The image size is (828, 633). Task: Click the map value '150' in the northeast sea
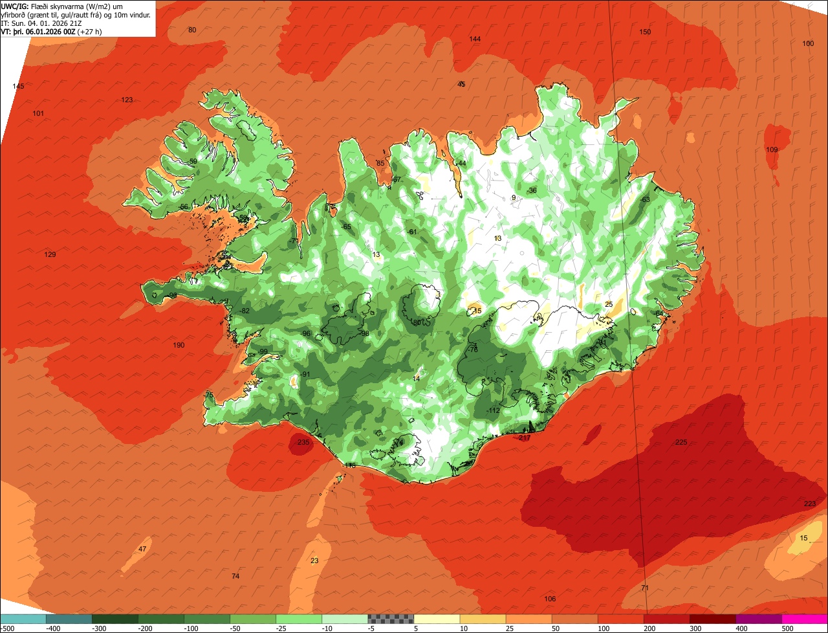coord(645,32)
